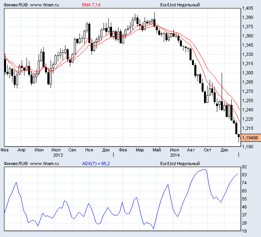
Task: Click the 1,405 price level on axis
Action: [248, 8]
